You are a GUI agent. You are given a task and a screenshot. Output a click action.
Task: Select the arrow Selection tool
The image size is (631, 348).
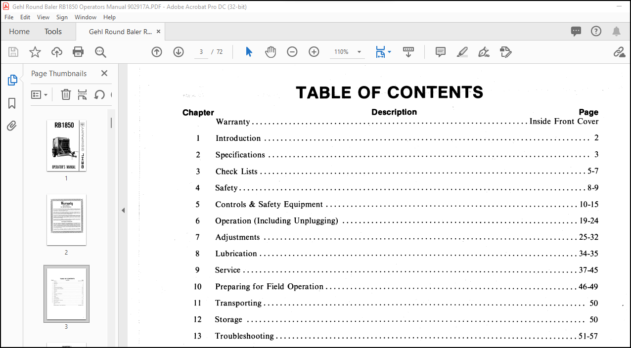249,52
